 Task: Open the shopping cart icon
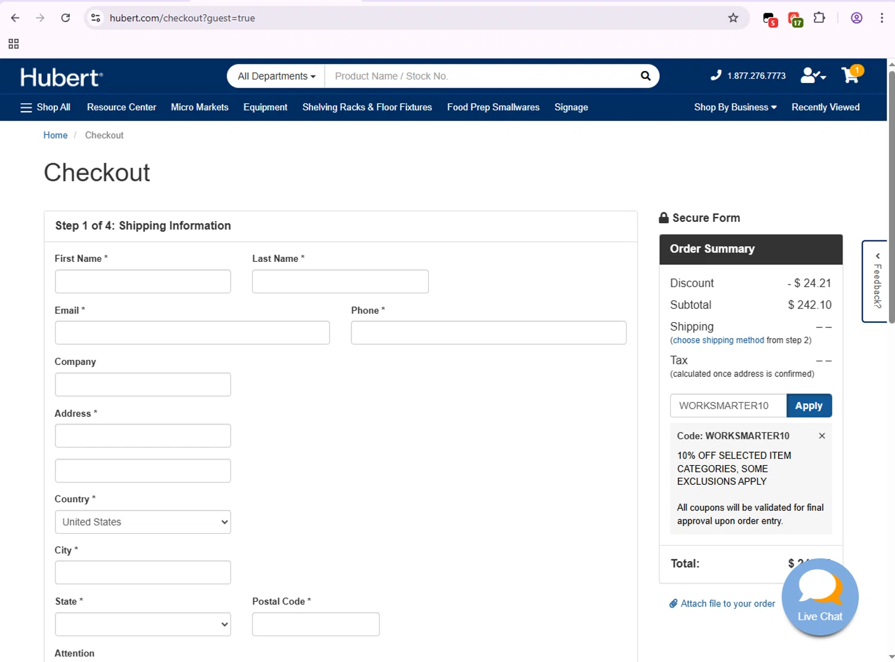[852, 74]
